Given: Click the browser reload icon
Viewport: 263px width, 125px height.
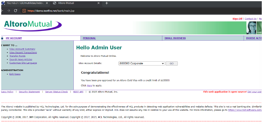Looking at the screenshot, I should click(16, 11).
